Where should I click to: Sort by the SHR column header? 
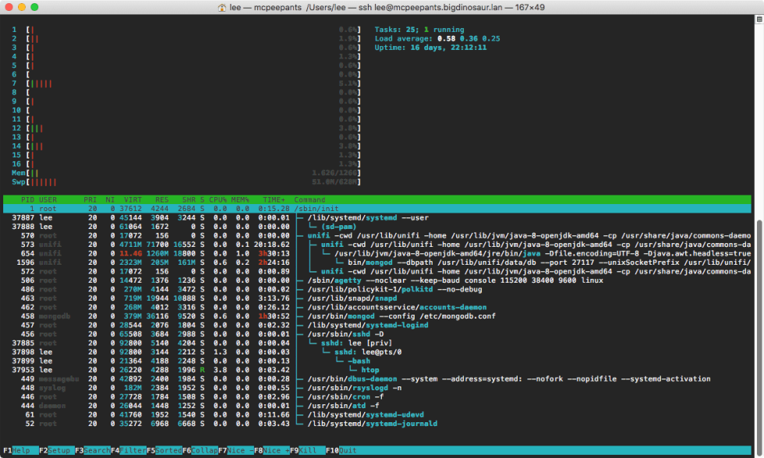pyautogui.click(x=189, y=199)
